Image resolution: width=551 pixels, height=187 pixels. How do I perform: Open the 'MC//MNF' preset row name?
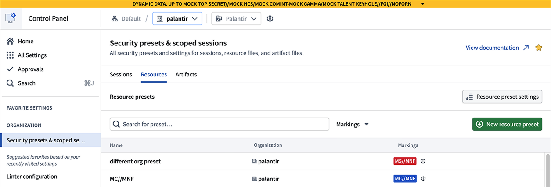tap(122, 179)
